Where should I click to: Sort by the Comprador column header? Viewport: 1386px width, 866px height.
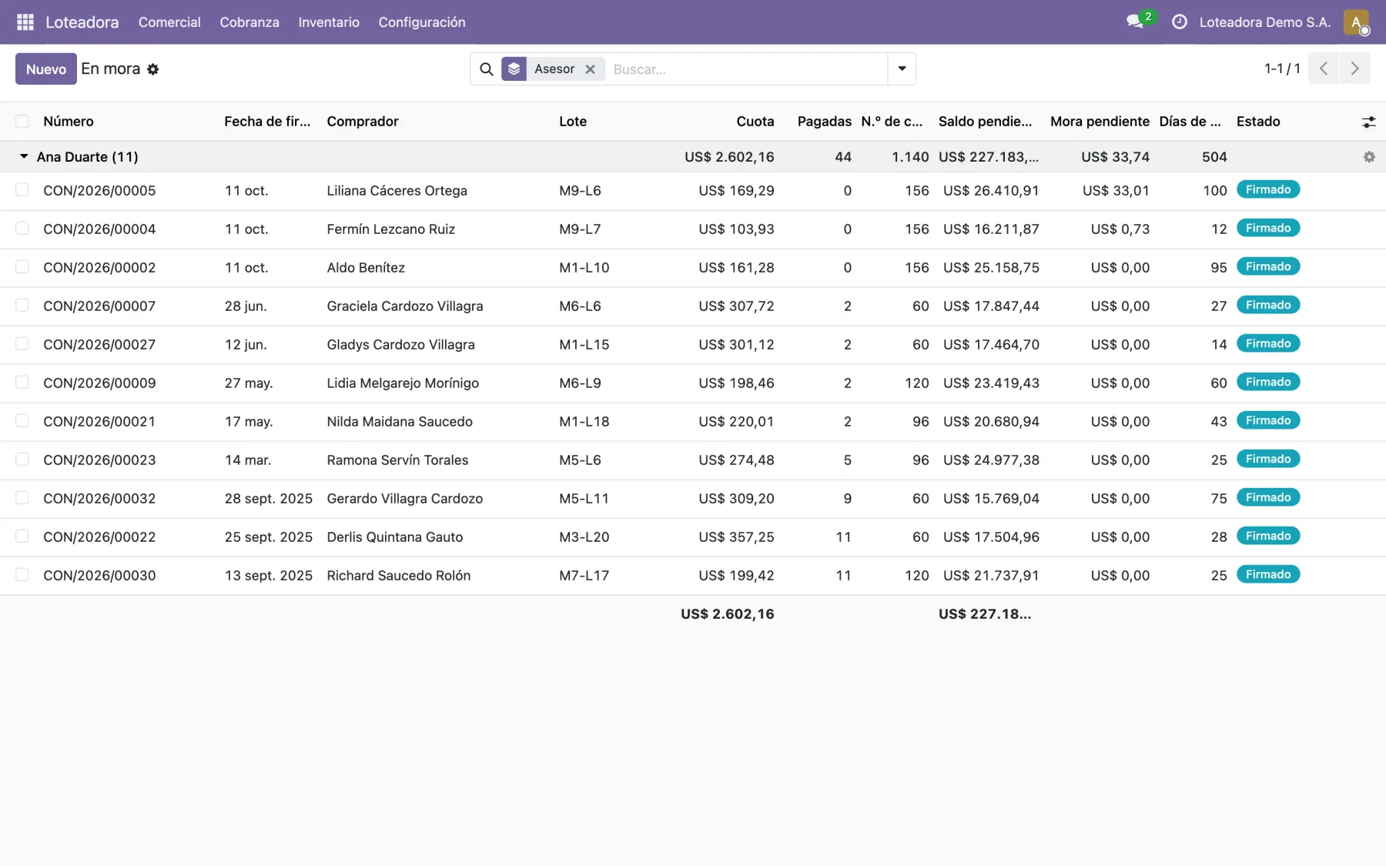point(363,122)
